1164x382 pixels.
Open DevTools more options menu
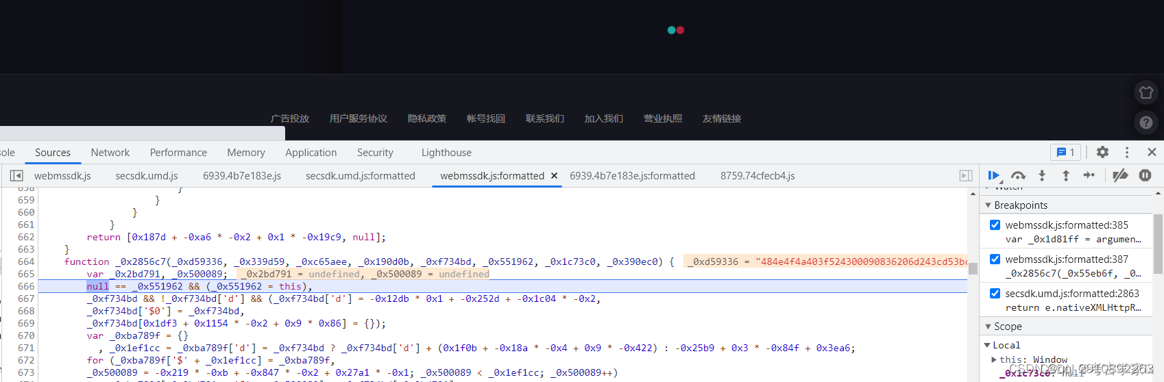coord(1126,152)
